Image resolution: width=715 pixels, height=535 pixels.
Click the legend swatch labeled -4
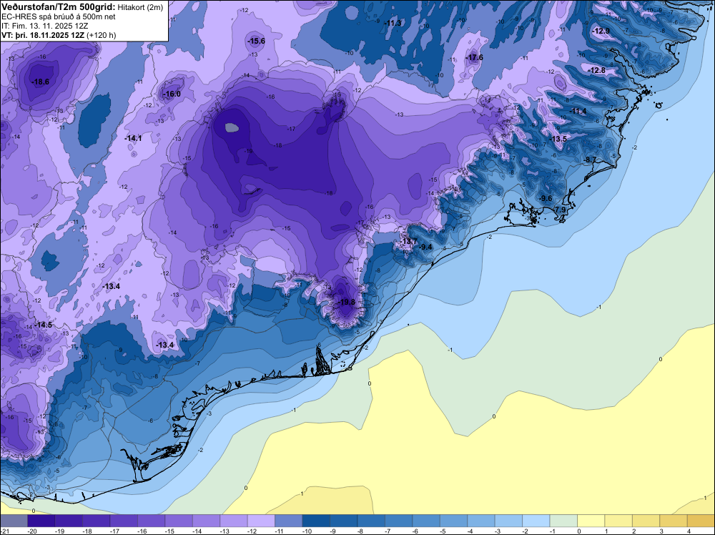481,521
